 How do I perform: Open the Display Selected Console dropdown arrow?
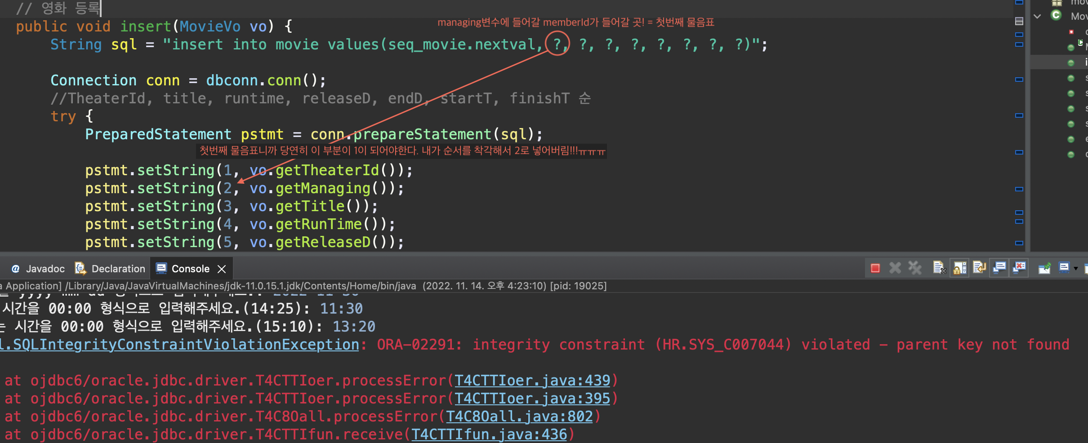(1076, 269)
